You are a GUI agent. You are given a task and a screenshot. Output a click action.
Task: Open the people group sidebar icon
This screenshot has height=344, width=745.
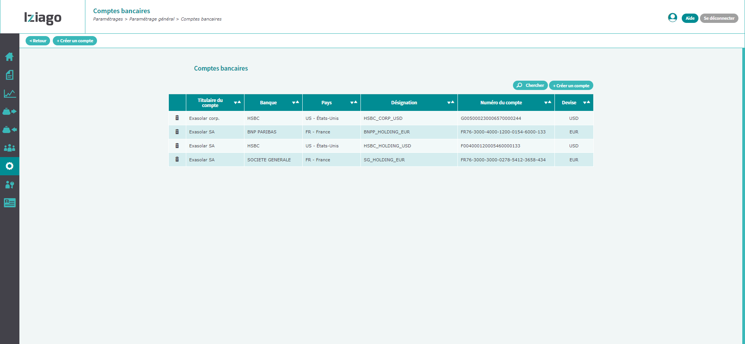(x=9, y=148)
